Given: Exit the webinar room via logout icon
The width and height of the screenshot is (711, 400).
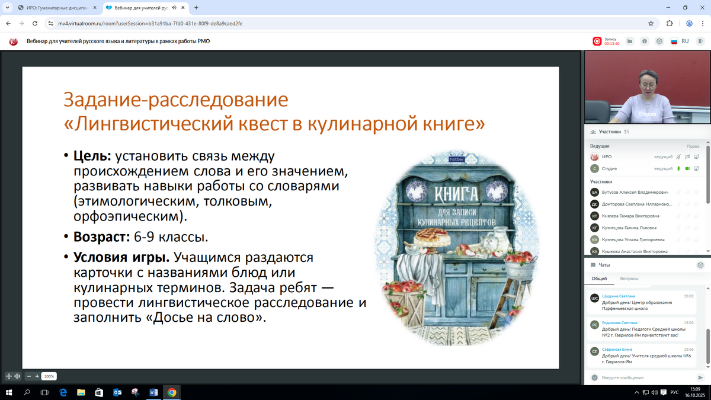Looking at the screenshot, I should (702, 41).
